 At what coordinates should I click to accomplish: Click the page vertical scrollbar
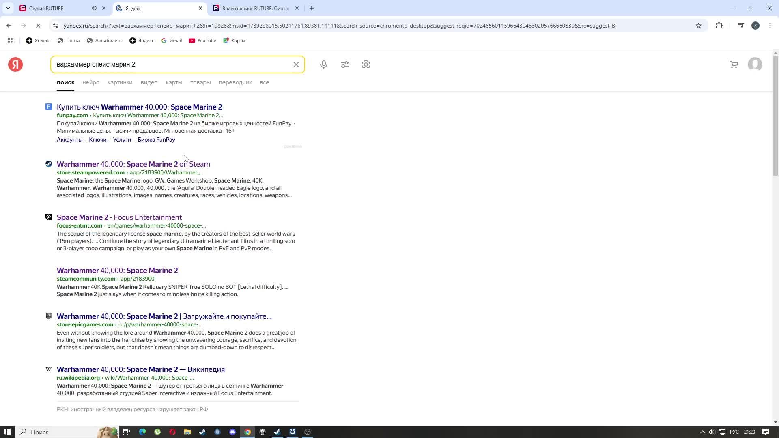775,116
